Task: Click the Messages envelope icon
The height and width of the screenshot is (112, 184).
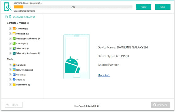Action: click(x=14, y=33)
